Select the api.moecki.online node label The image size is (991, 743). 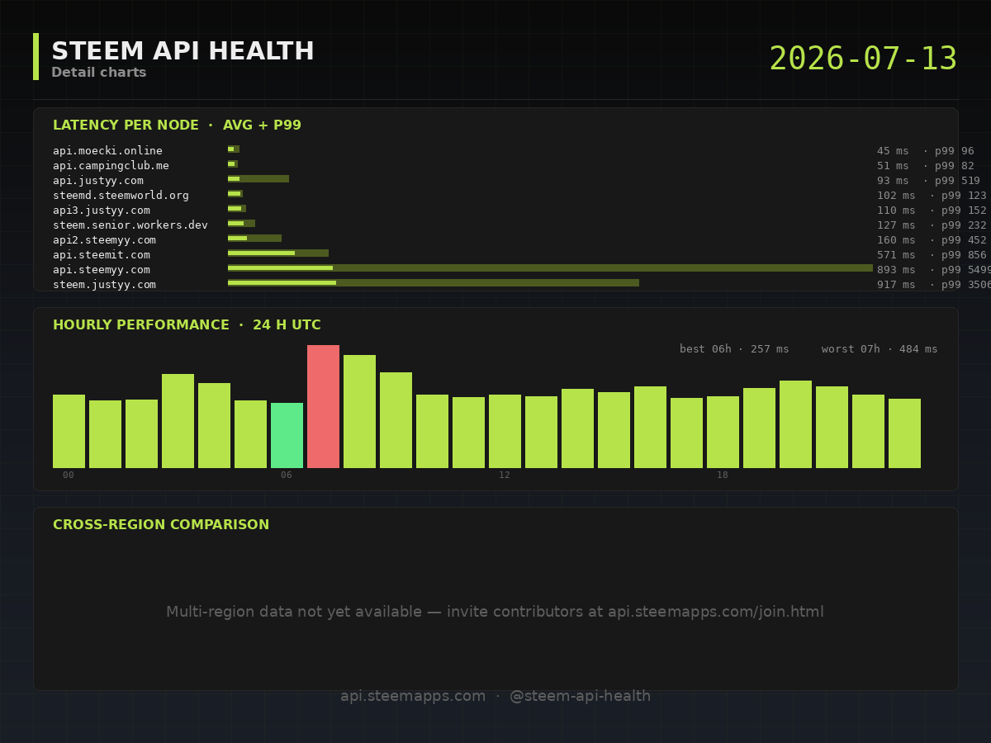point(107,151)
